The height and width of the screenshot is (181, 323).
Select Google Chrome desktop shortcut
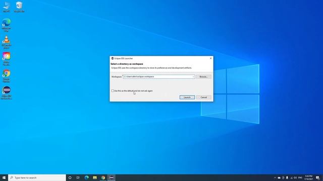(x=7, y=76)
